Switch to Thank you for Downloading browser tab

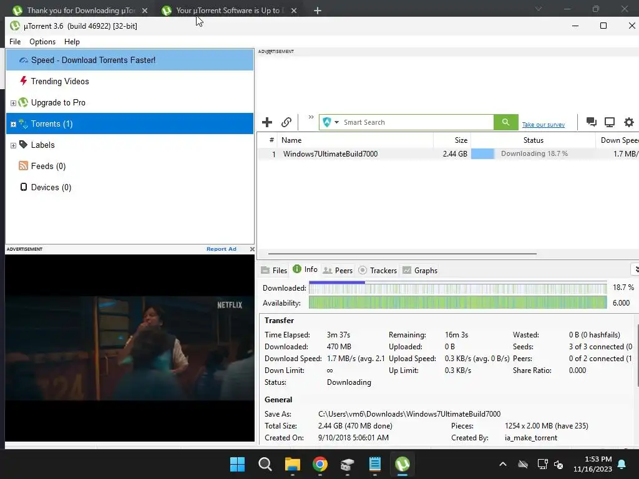[x=80, y=10]
